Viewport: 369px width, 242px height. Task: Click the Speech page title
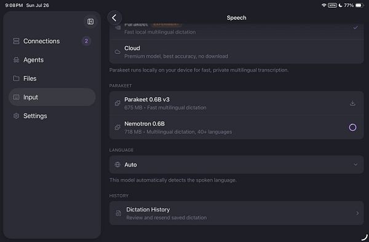pos(237,18)
